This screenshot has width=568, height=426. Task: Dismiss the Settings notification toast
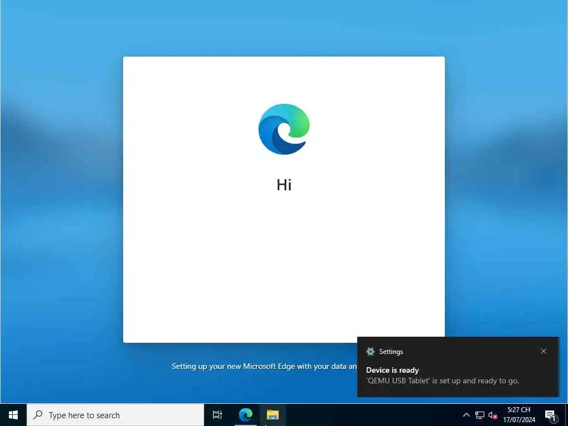[x=544, y=351]
